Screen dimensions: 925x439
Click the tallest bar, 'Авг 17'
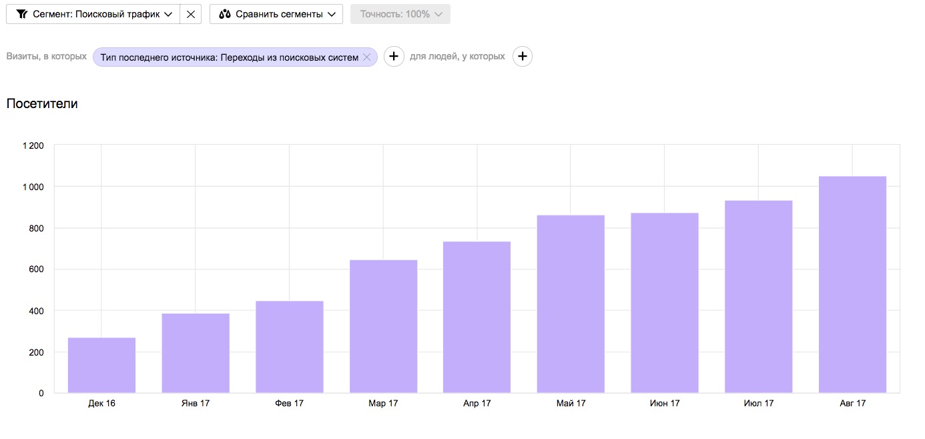click(x=852, y=284)
